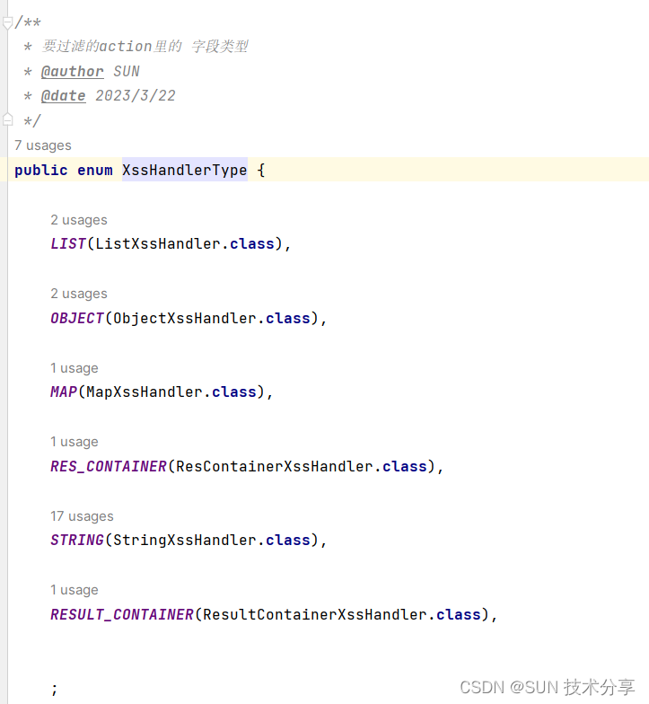
Task: Open the 1 usage hint above MAP
Action: [74, 368]
